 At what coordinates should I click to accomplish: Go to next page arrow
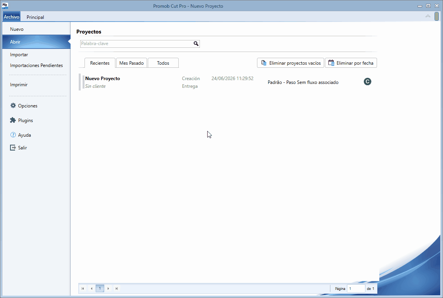[x=108, y=288]
